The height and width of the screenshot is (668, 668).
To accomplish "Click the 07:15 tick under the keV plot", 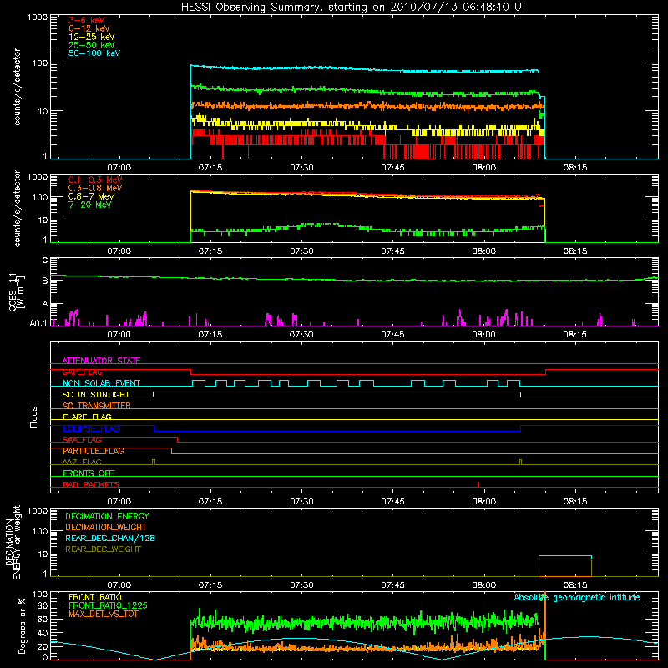I will tap(210, 168).
